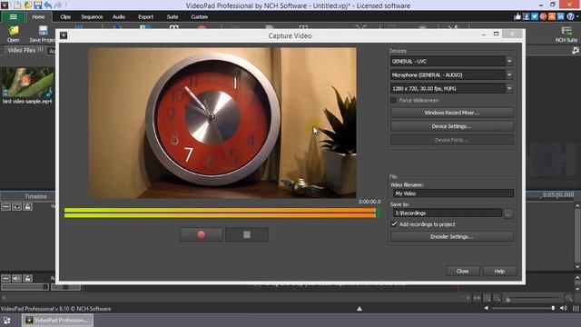Image resolution: width=581 pixels, height=327 pixels.
Task: Switch to the Home ribbon tab
Action: click(x=38, y=16)
